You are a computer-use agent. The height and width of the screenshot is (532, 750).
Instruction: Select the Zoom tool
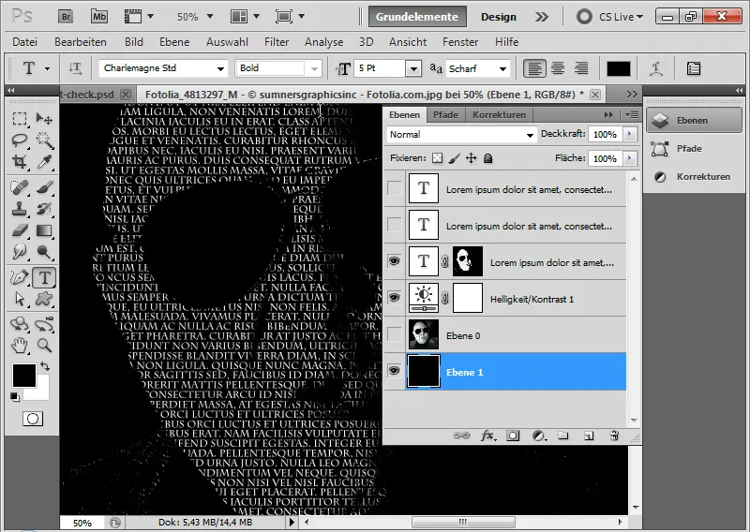click(44, 345)
